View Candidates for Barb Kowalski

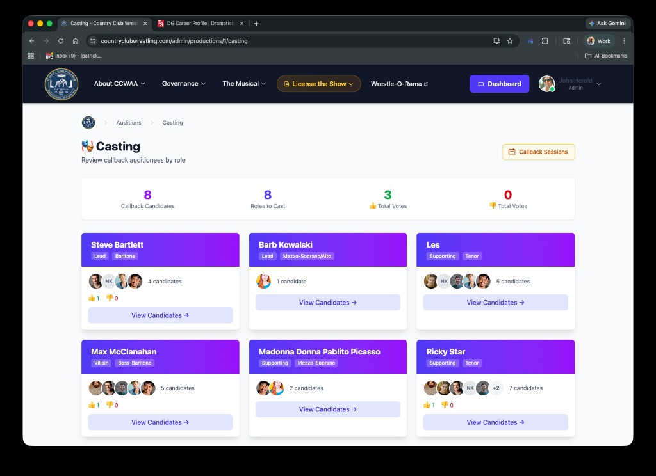tap(327, 303)
